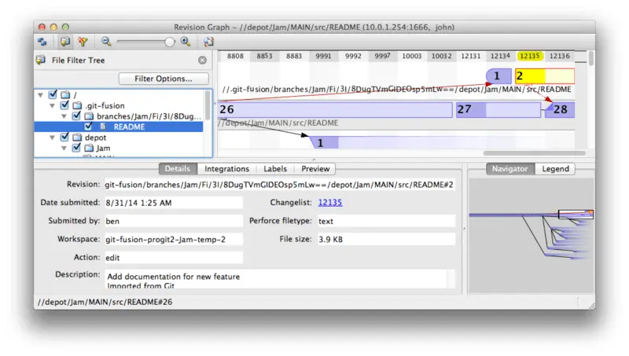Click the Revision field
The image size is (629, 356).
pos(280,185)
